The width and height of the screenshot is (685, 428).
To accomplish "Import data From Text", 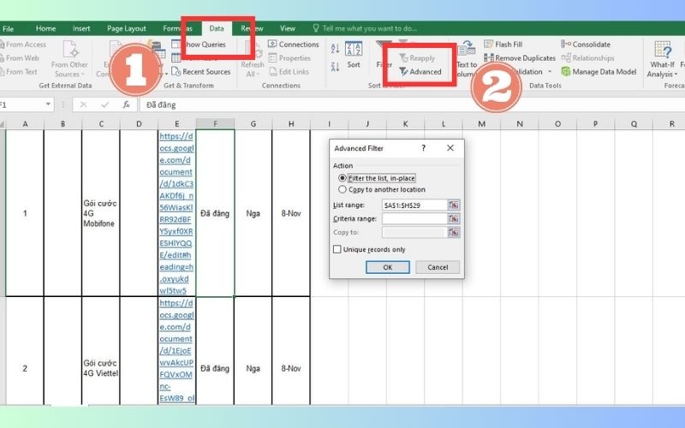I will click(19, 72).
